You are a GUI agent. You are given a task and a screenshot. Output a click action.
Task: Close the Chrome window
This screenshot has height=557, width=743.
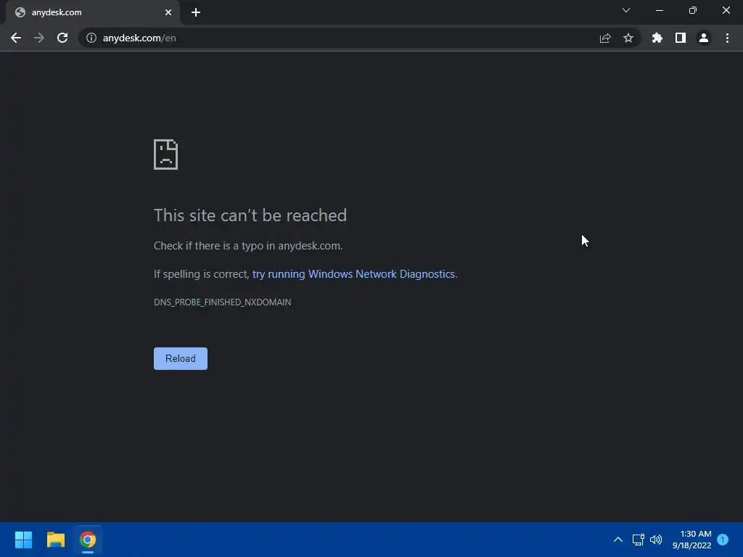pos(726,10)
